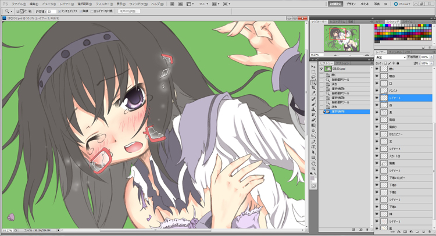The width and height of the screenshot is (436, 236).
Task: Hide the 下塗2のコピー layer
Action: (x=377, y=178)
